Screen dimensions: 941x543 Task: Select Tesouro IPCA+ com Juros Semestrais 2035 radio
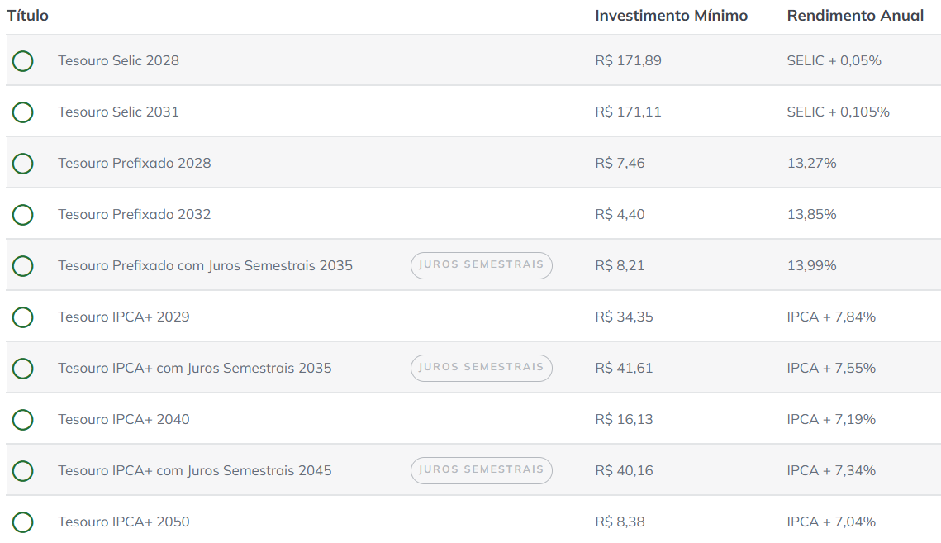coord(23,369)
